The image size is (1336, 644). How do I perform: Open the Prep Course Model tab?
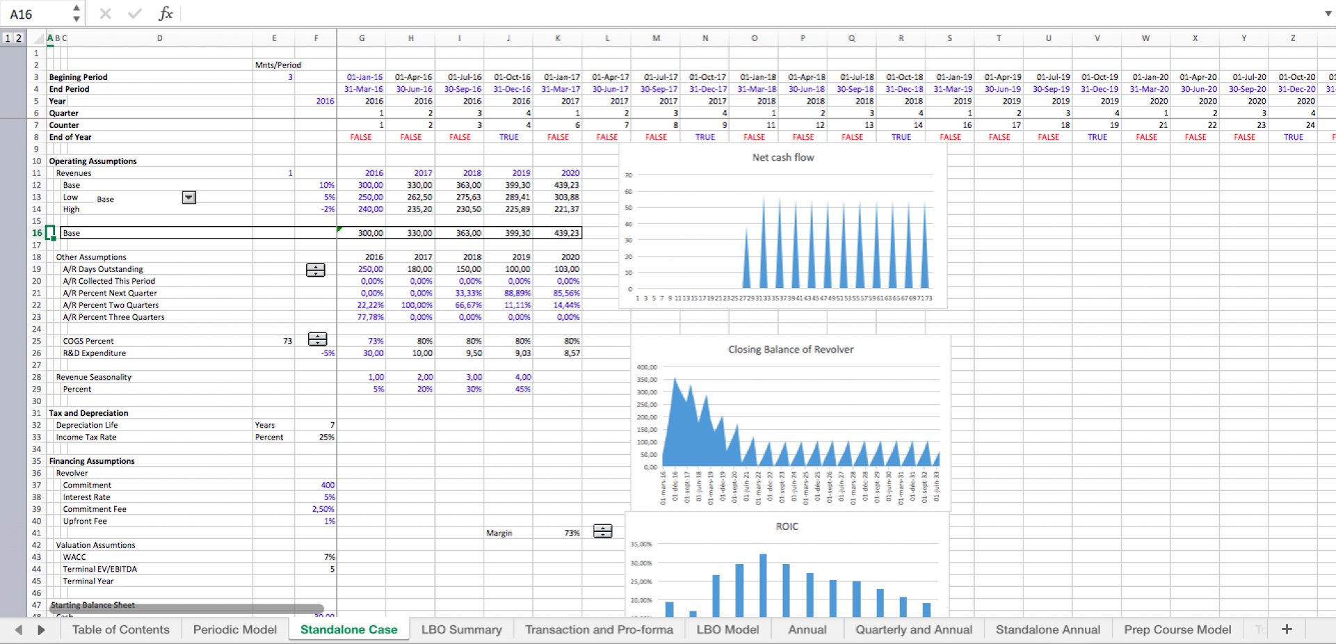click(x=1177, y=629)
